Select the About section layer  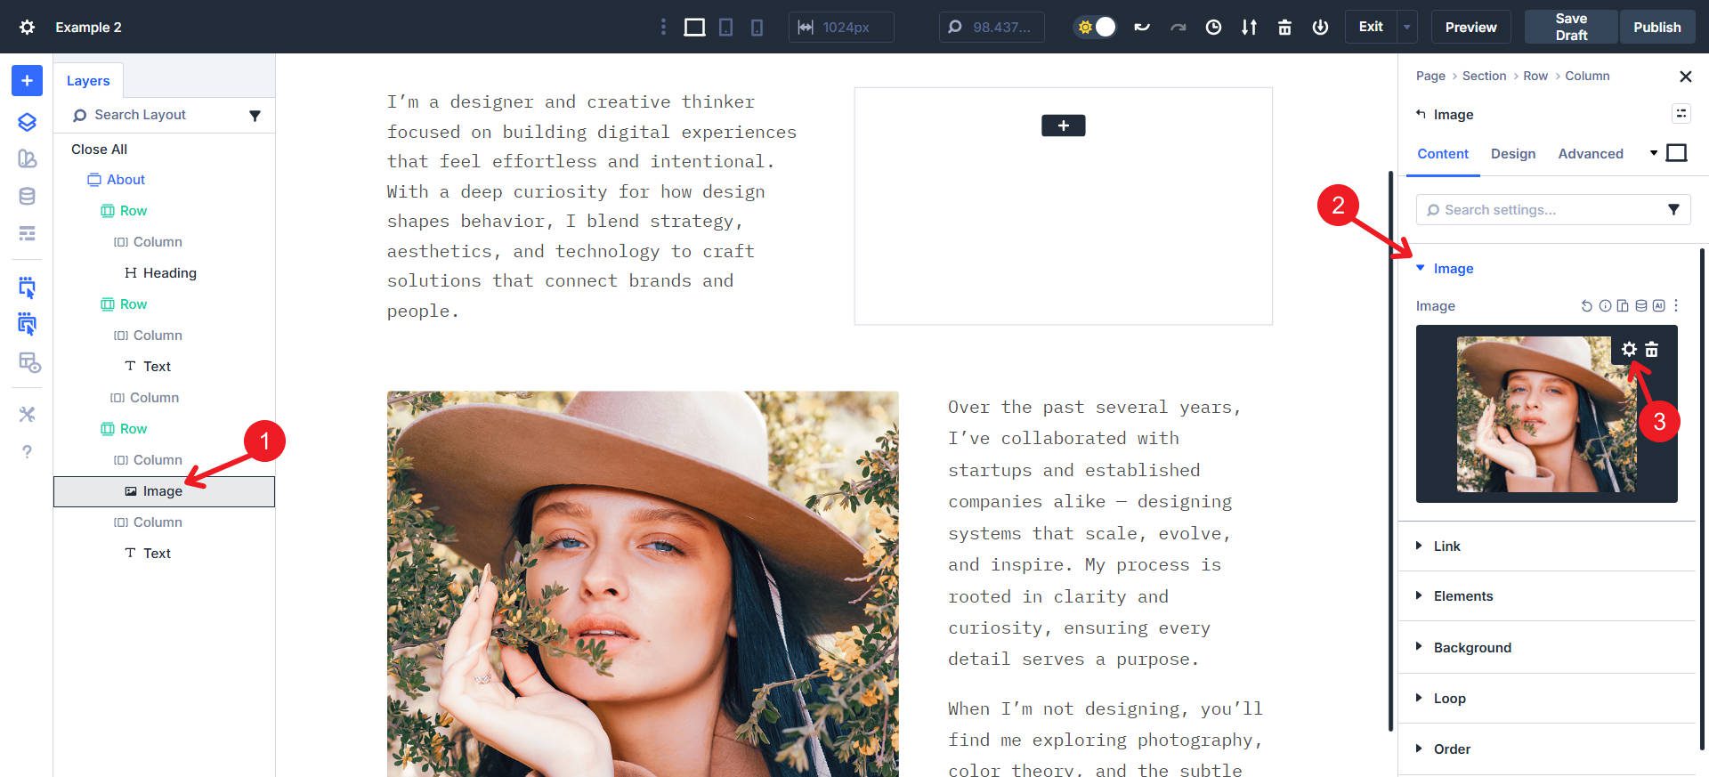point(125,180)
